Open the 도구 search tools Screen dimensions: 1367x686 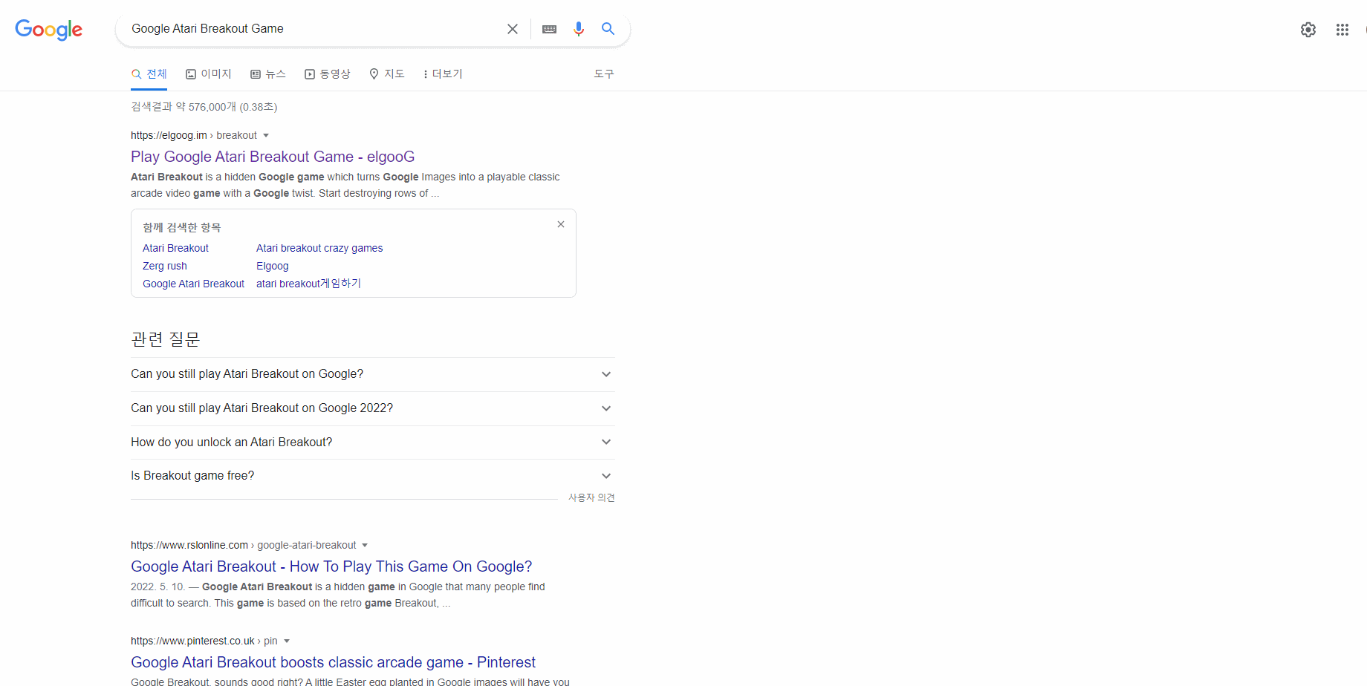604,74
